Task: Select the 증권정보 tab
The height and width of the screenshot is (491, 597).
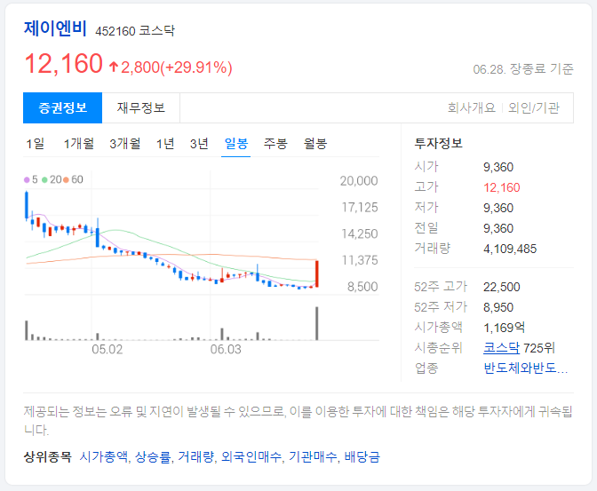Action: [x=62, y=107]
